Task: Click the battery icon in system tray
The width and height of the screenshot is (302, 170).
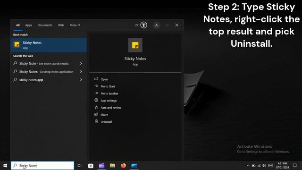Action: [254, 166]
